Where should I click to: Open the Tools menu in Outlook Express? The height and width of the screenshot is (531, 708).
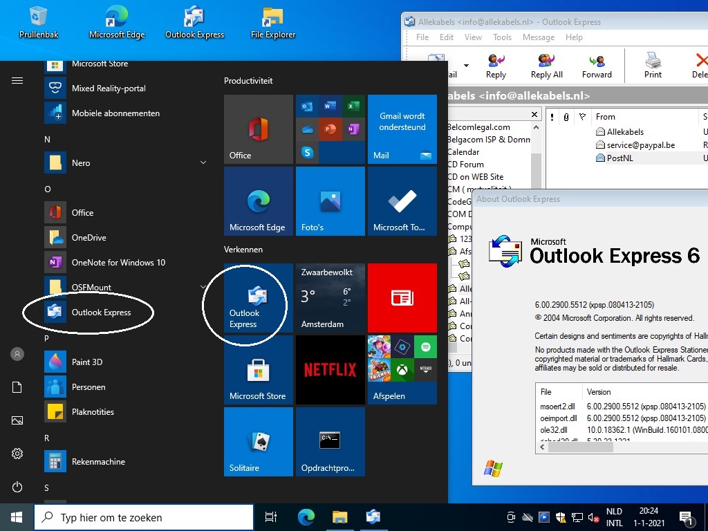click(502, 37)
